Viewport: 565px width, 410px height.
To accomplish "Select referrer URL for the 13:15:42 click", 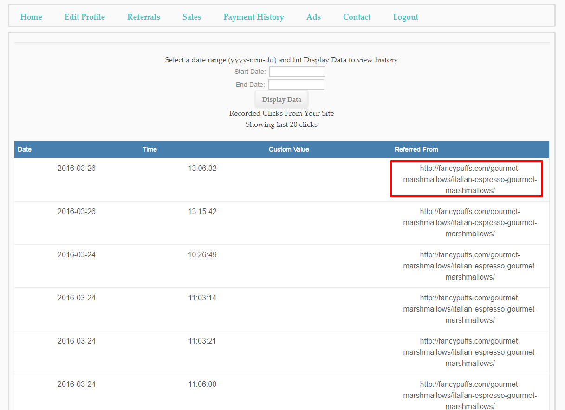I will [x=469, y=222].
